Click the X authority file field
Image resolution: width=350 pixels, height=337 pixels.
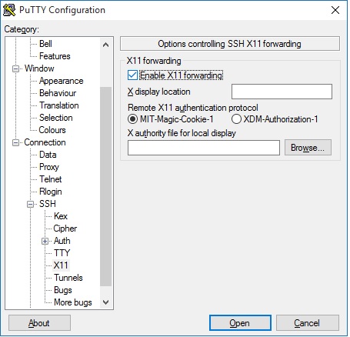(204, 148)
